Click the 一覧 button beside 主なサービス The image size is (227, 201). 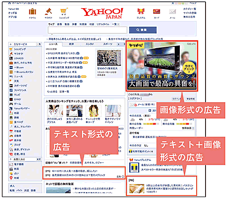coord(39,44)
